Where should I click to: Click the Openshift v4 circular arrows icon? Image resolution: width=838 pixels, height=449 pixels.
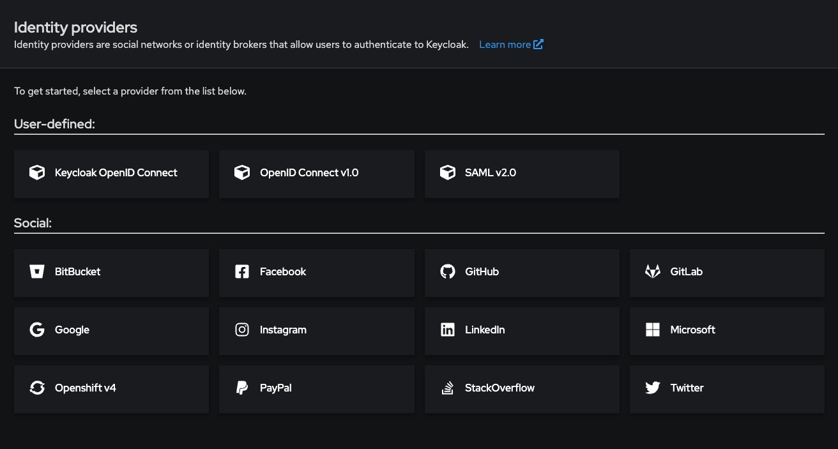[37, 388]
